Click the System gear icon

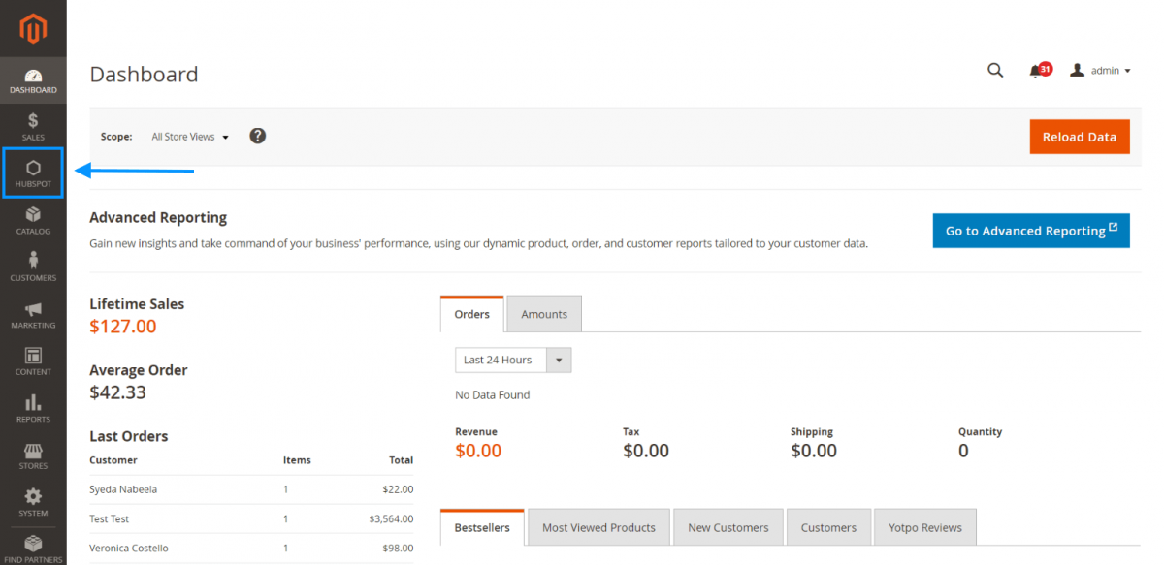[33, 498]
